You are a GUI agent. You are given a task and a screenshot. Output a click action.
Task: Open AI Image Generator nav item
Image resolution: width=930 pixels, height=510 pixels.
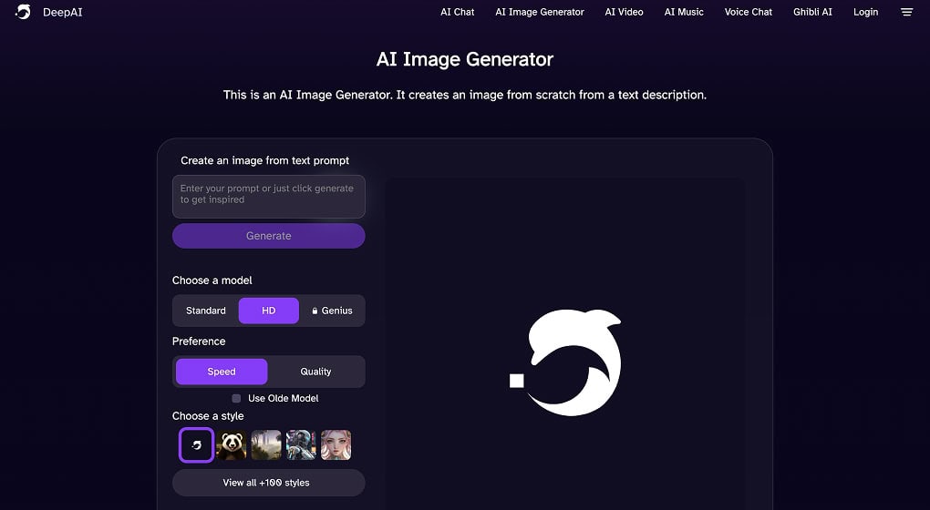540,12
